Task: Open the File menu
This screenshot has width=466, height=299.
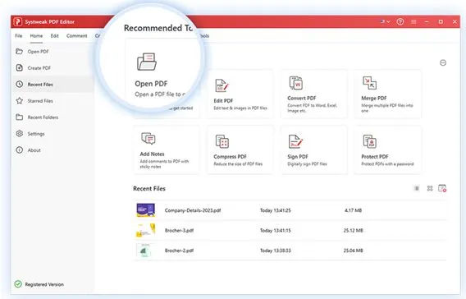Action: [18, 35]
